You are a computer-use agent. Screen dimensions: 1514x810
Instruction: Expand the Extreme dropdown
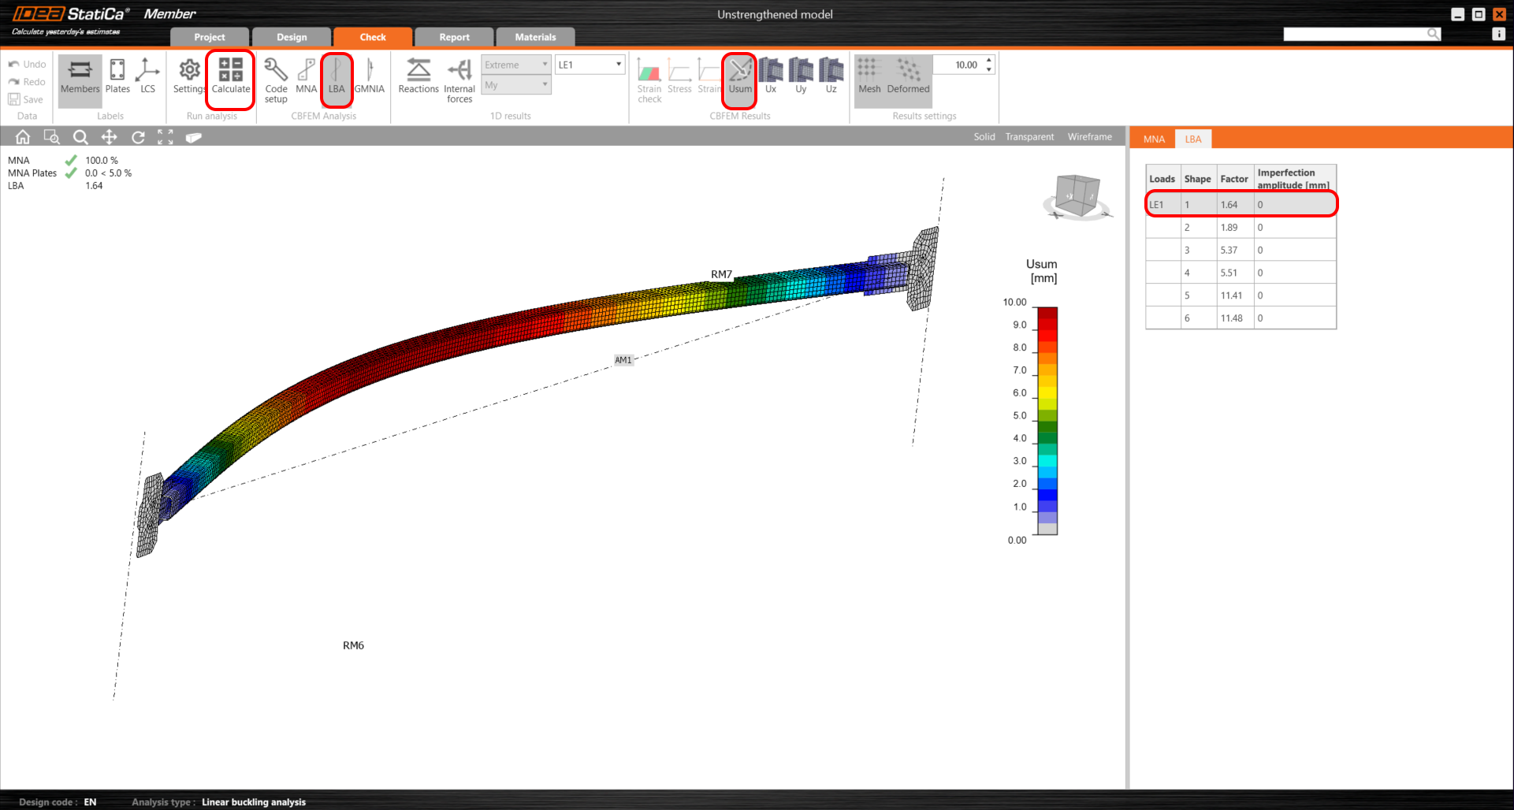click(x=516, y=65)
